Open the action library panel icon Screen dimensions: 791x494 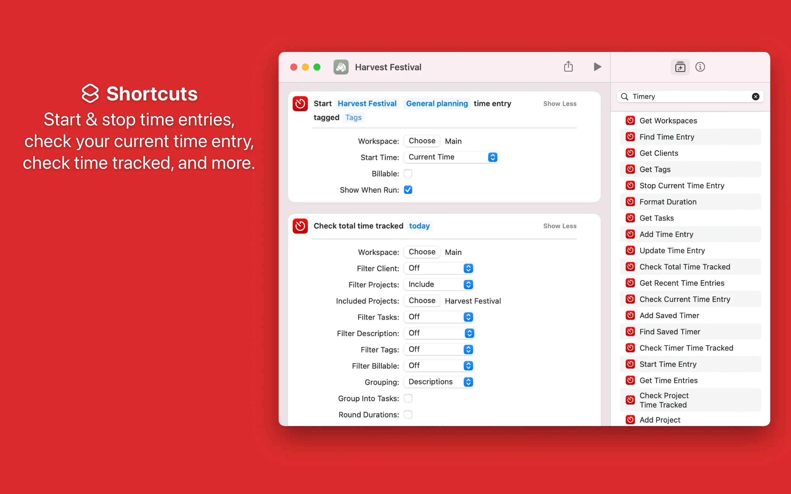680,67
